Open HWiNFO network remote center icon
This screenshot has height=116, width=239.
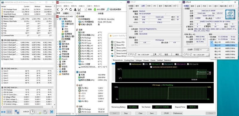point(17,112)
